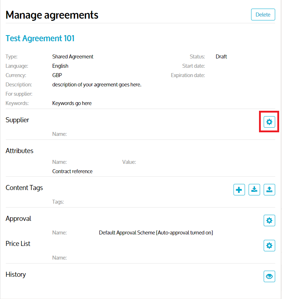Click the Draft status value
Screen dimensions: 282x299
coord(221,57)
